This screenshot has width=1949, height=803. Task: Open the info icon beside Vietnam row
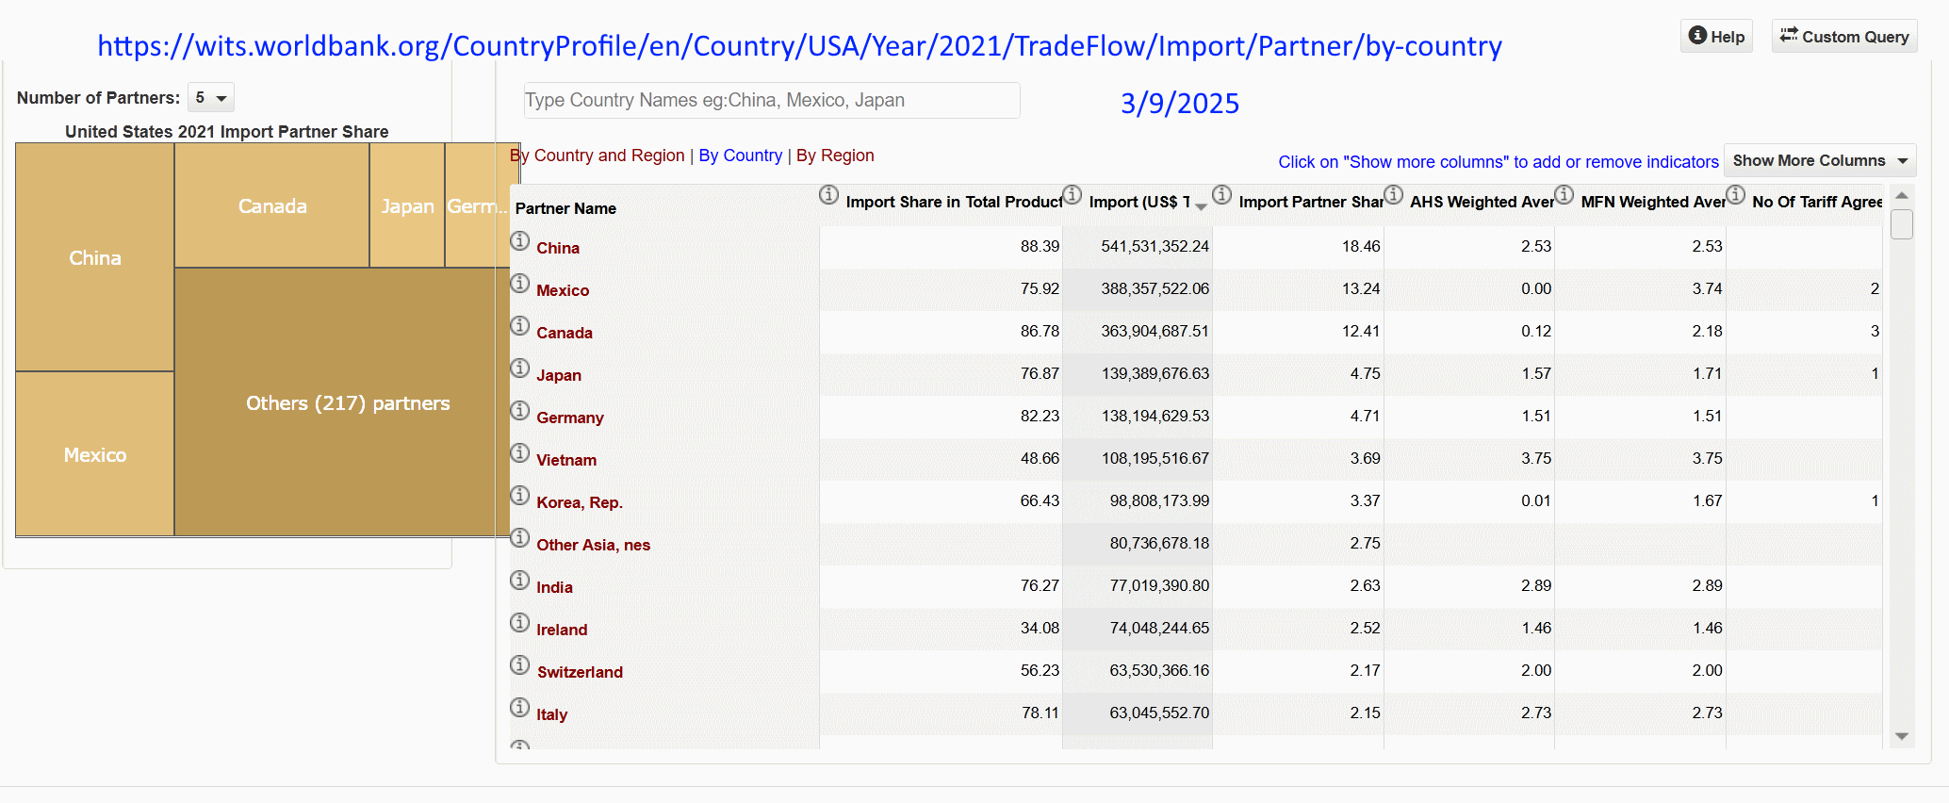click(x=519, y=453)
